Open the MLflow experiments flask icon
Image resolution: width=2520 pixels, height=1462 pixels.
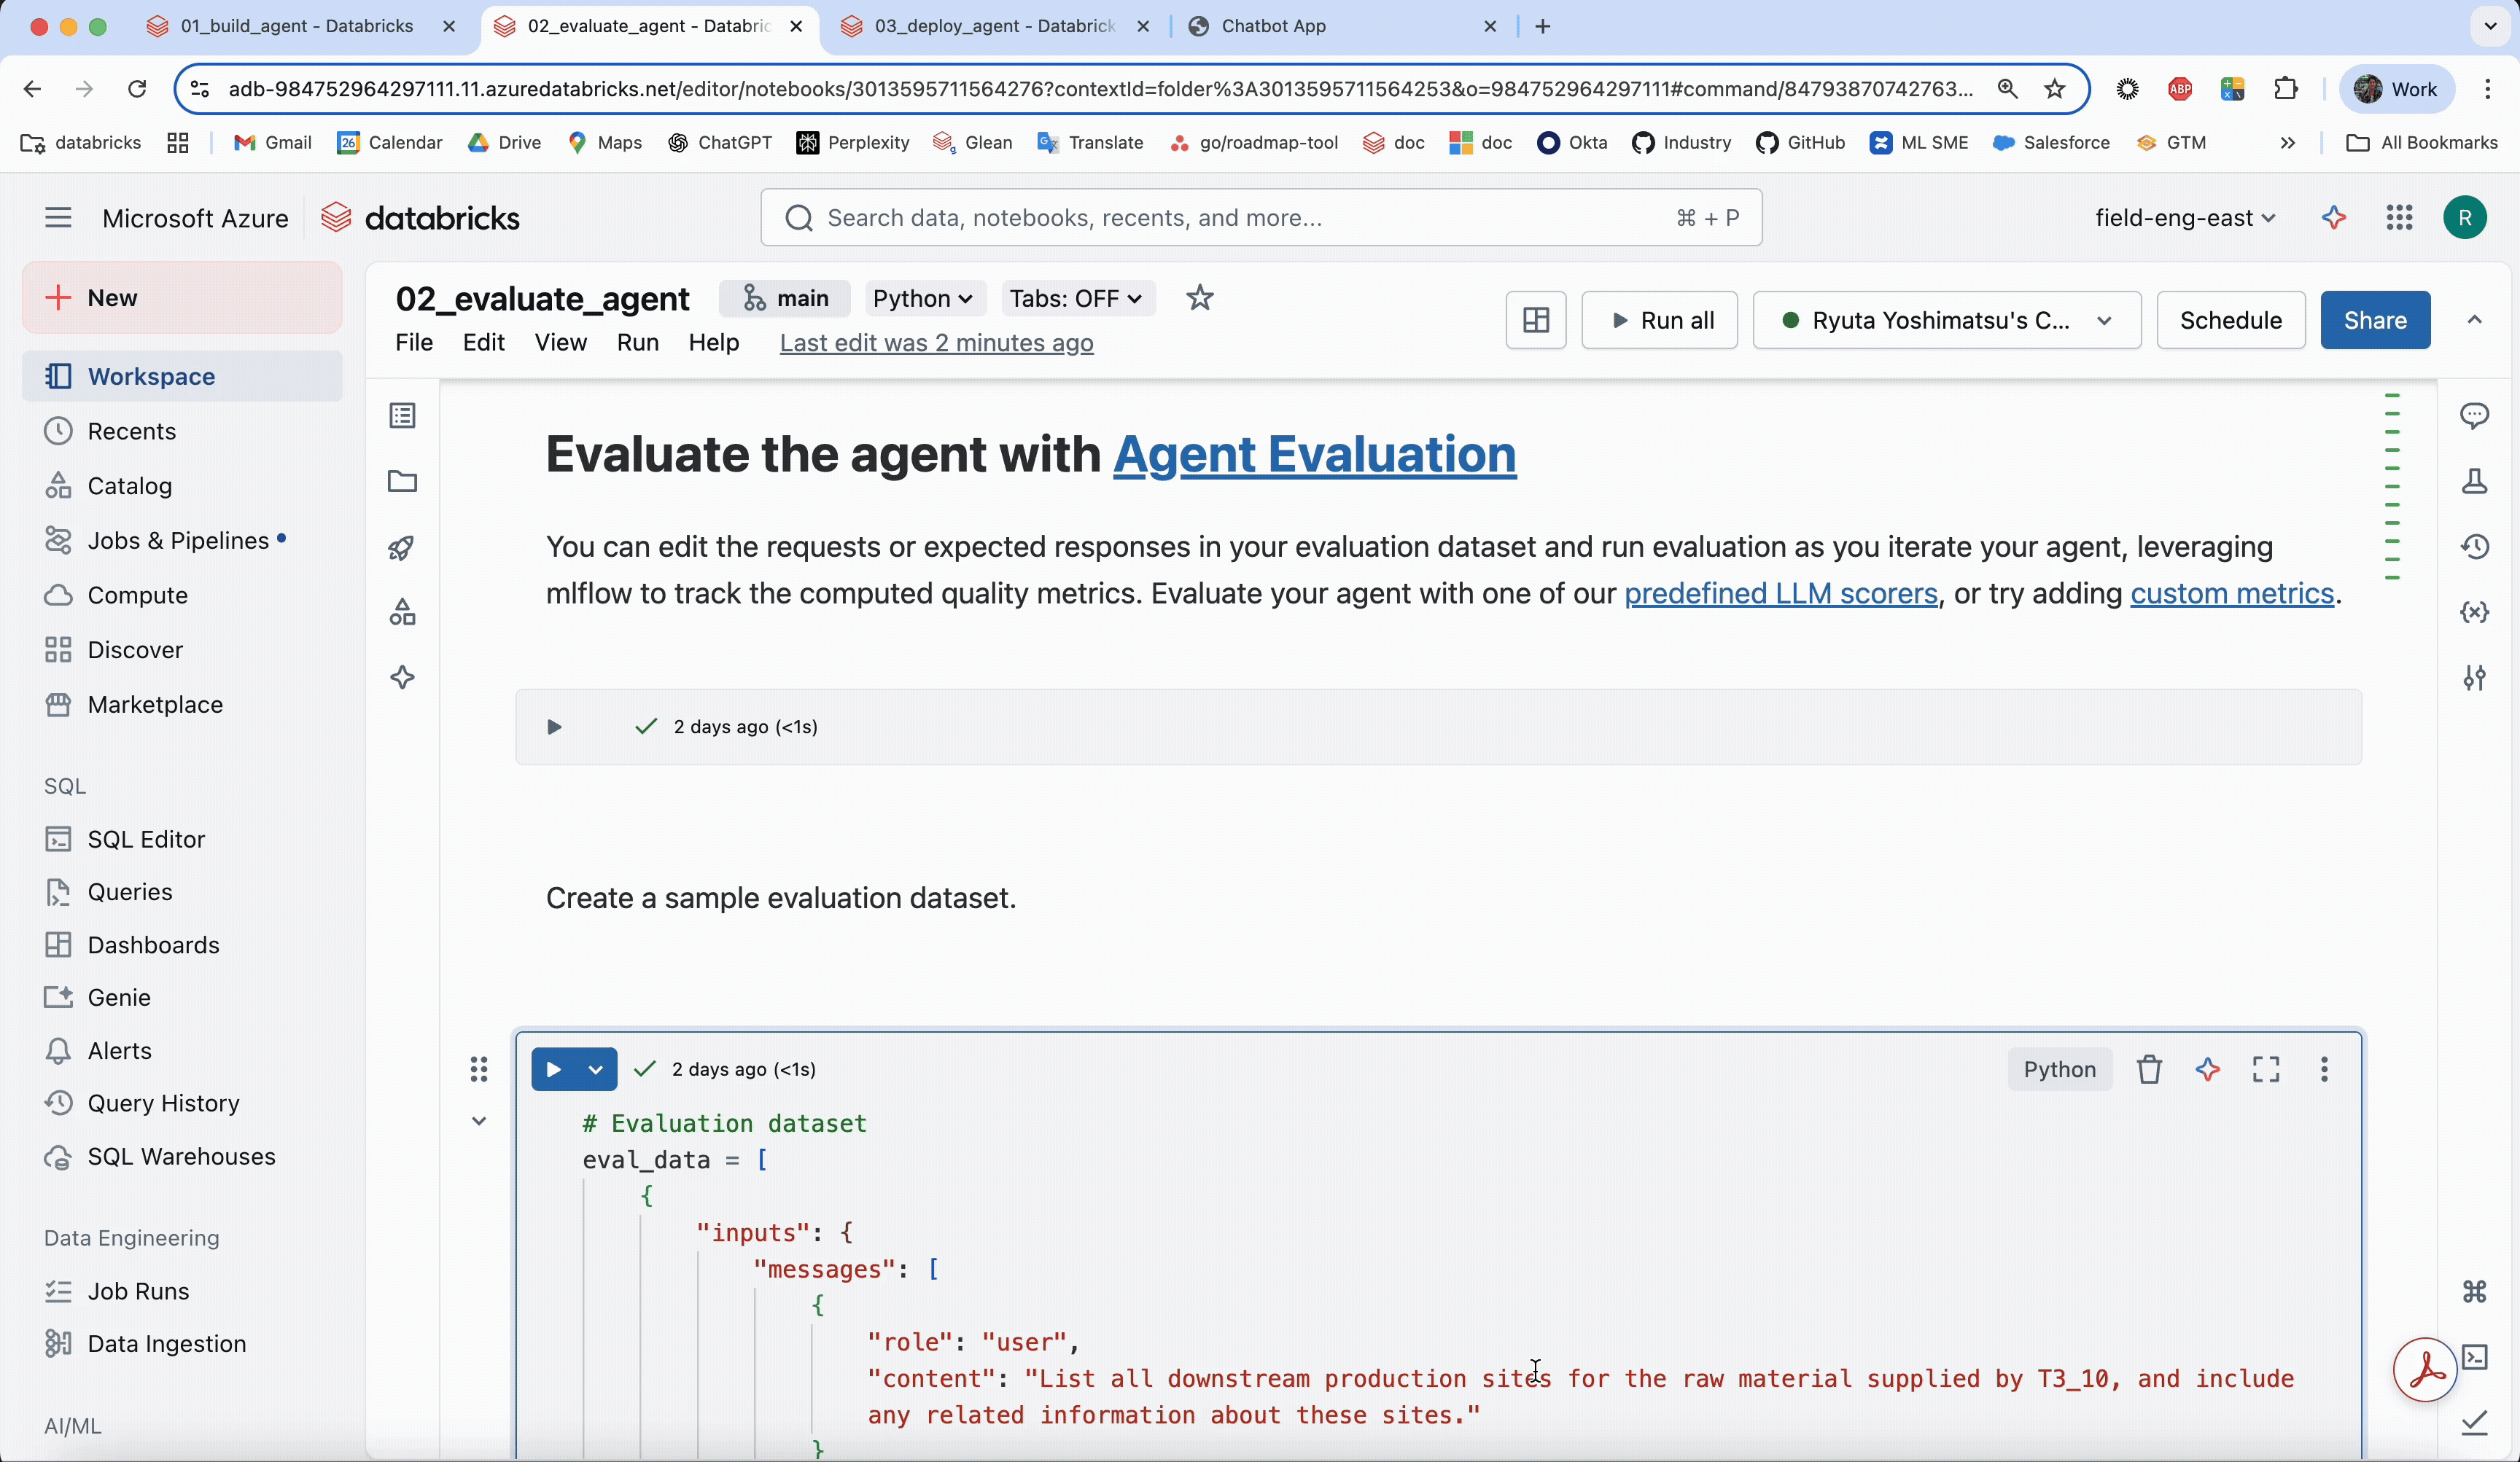pos(2474,482)
